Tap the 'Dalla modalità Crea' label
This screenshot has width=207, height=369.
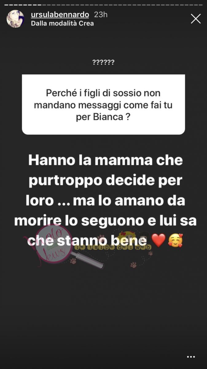point(62,23)
